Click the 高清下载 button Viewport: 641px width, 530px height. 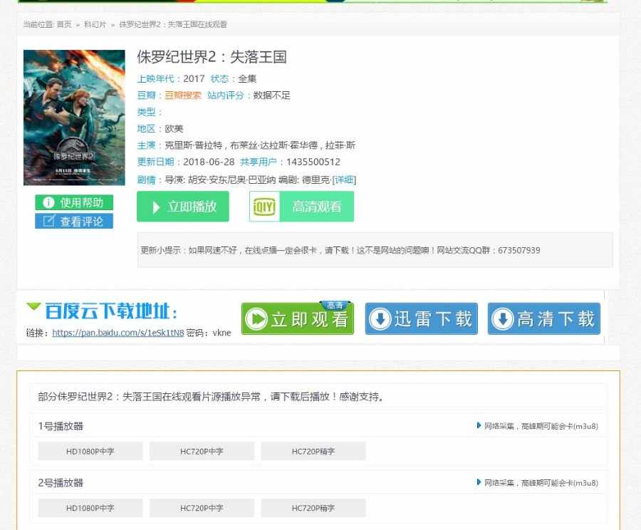544,318
